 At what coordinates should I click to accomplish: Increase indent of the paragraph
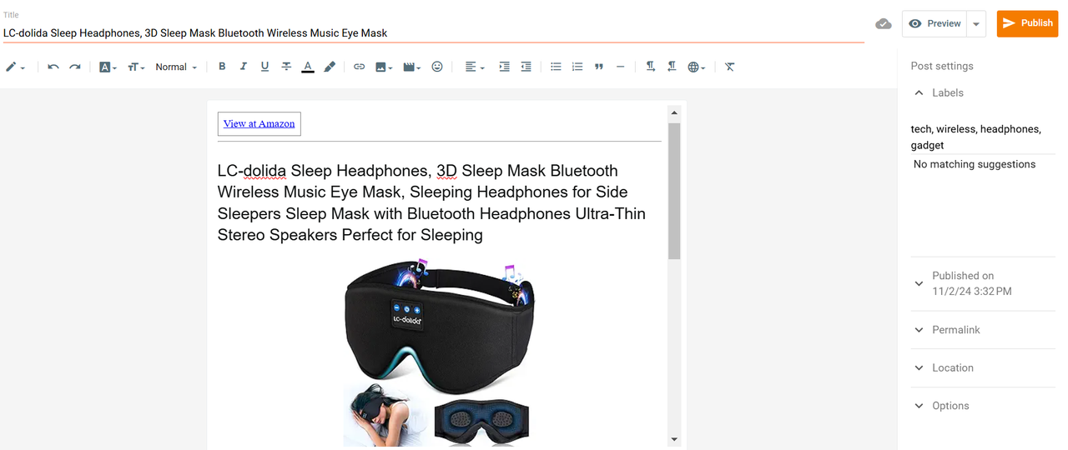pos(504,67)
